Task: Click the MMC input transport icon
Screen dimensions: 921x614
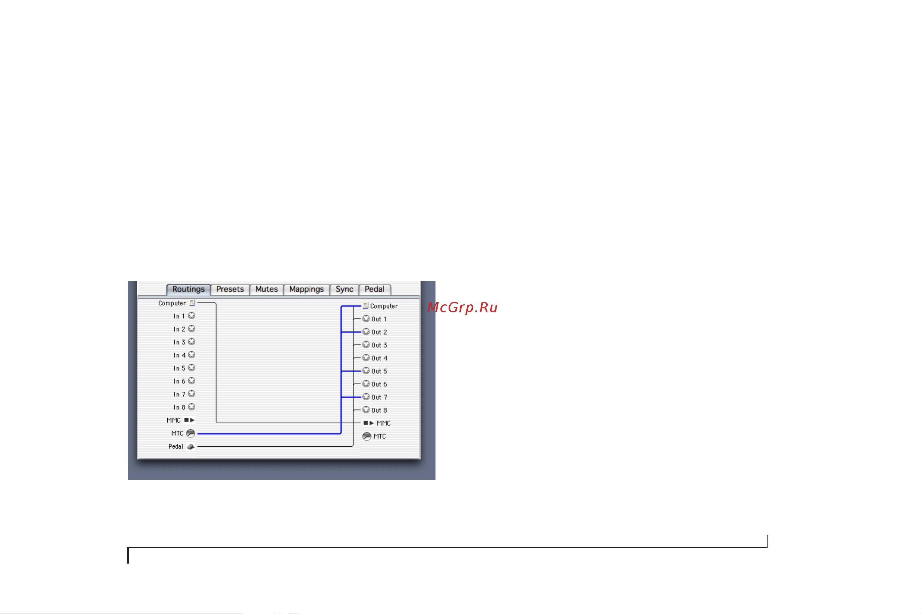Action: point(190,420)
